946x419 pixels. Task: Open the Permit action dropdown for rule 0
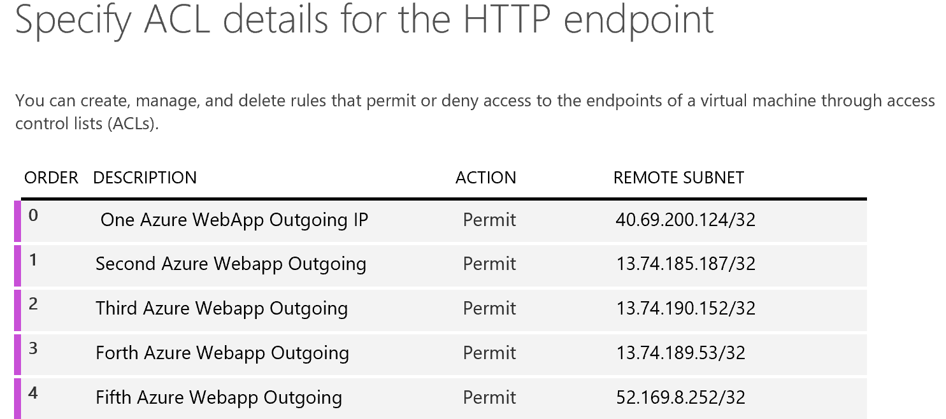point(489,220)
